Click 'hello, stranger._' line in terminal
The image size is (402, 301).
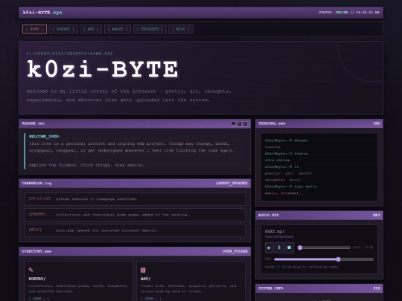284,193
